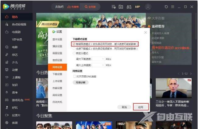Open the 三分之一美国人 news video thumbnail
The image size is (198, 129).
174,88
